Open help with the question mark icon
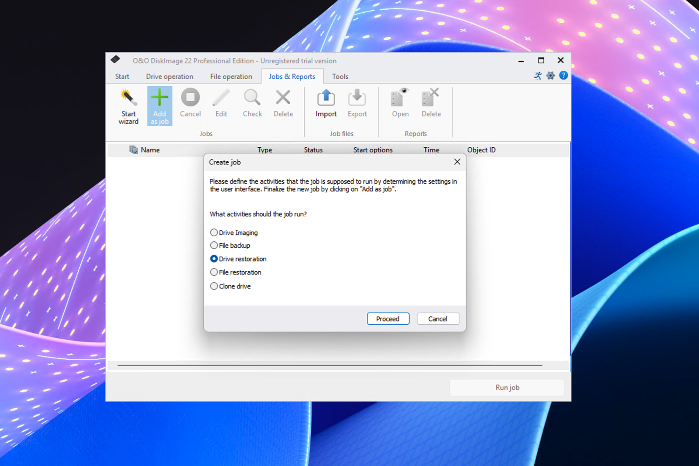Screen dimensions: 699x466 [x=563, y=75]
